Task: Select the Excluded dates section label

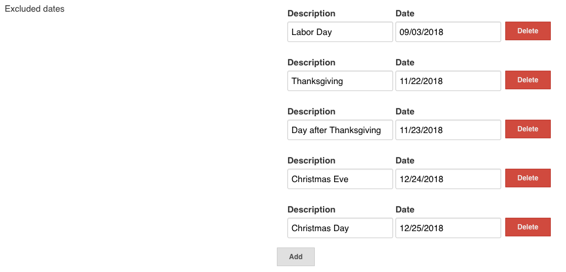Action: point(34,9)
